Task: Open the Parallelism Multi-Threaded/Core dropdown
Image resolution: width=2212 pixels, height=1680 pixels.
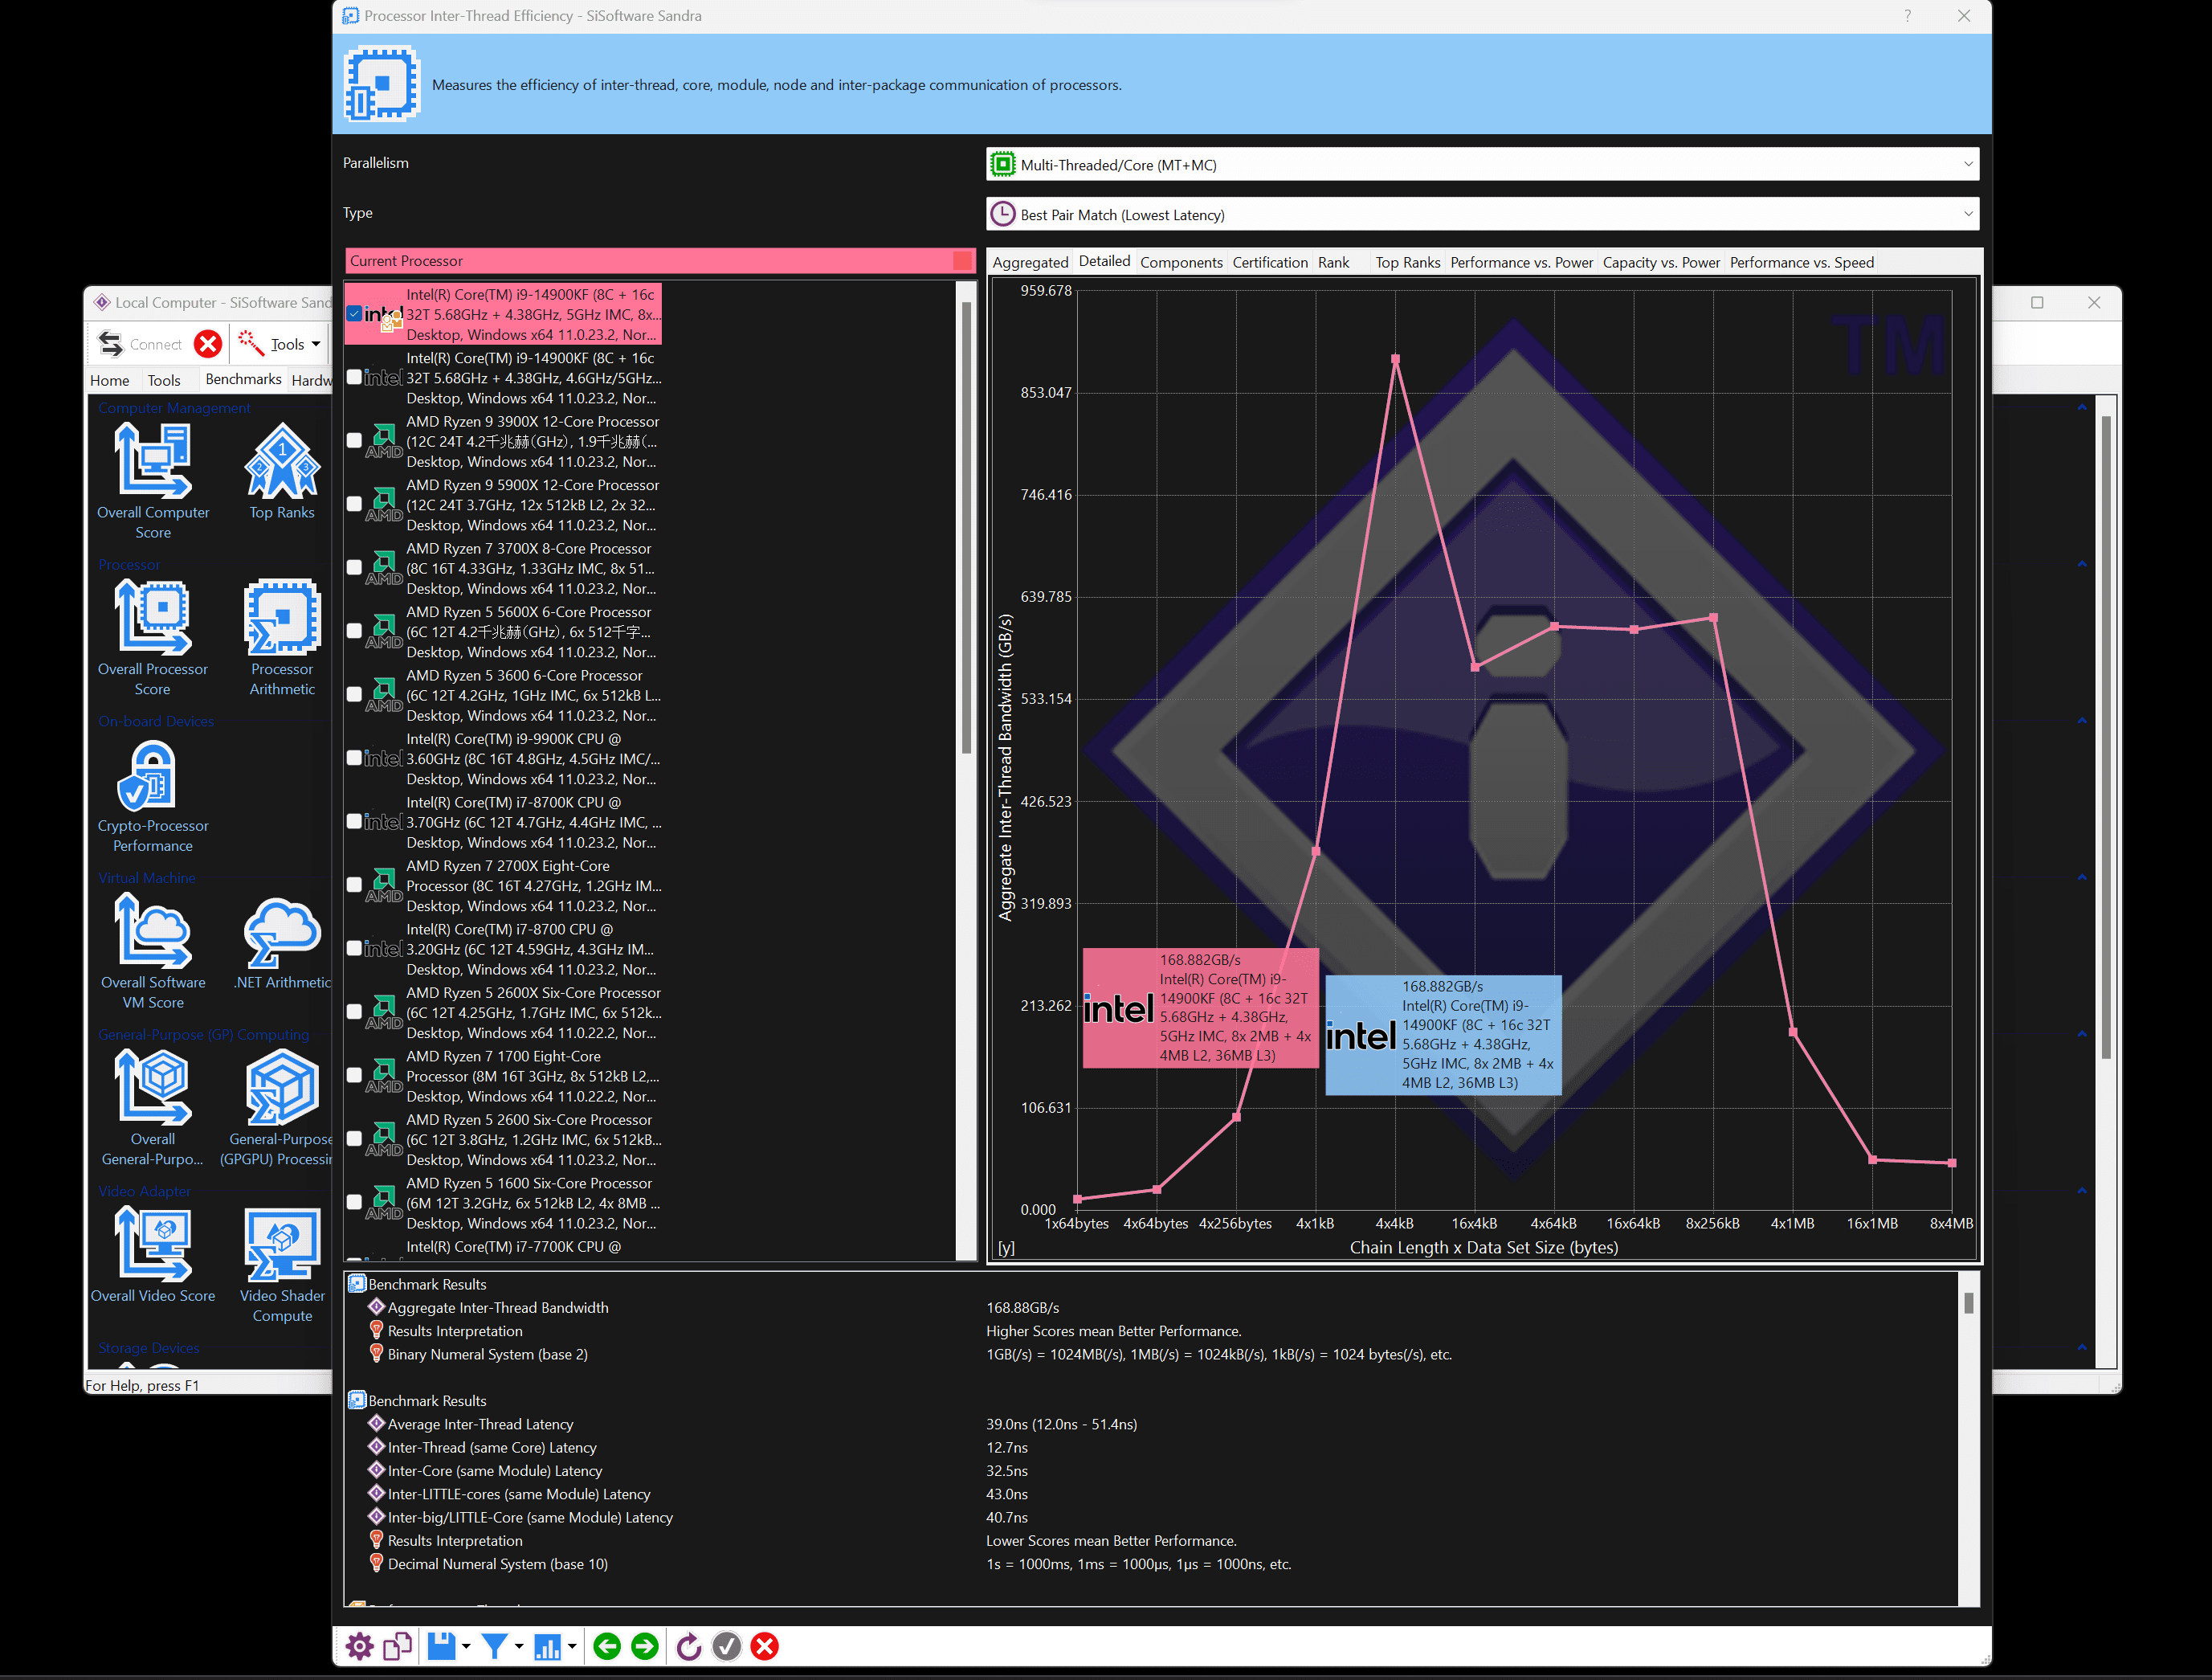Action: pyautogui.click(x=1482, y=165)
